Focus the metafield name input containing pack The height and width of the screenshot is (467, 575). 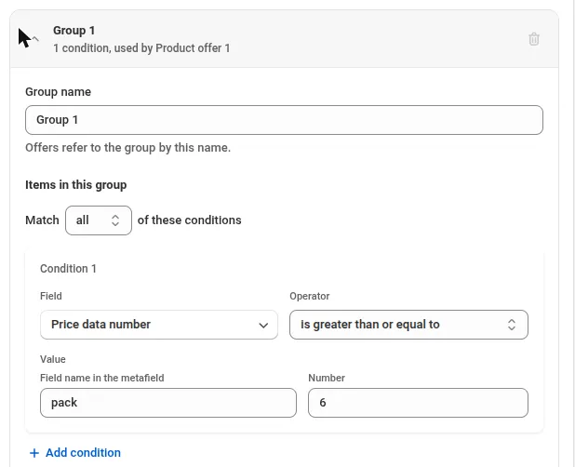(x=168, y=403)
